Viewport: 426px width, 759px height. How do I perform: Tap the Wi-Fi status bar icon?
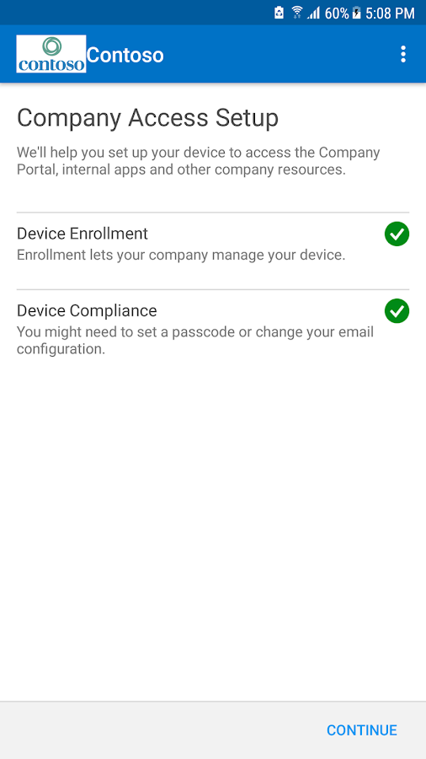click(x=297, y=13)
